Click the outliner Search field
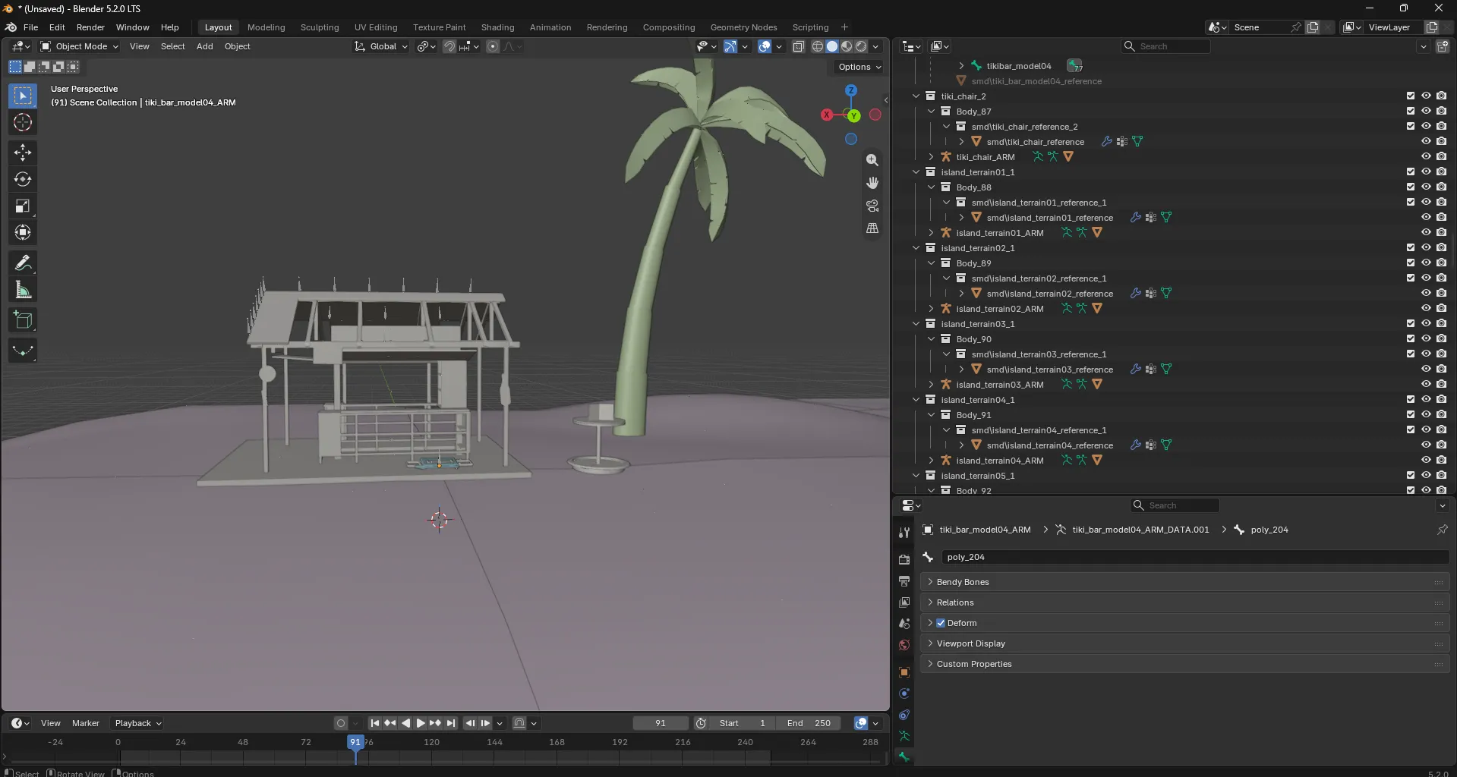 1166,46
